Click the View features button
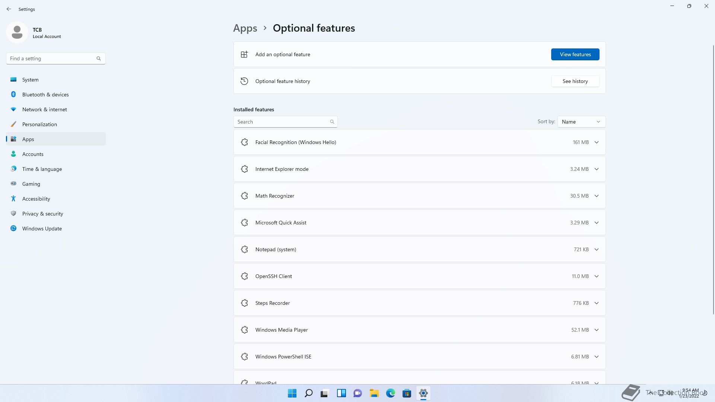 [x=575, y=54]
